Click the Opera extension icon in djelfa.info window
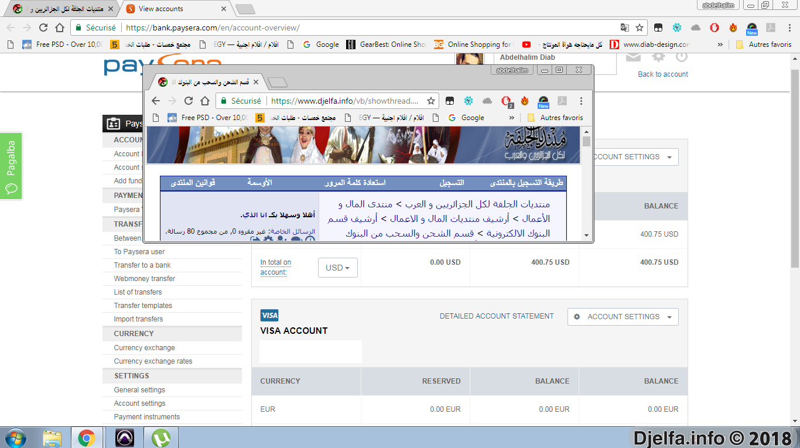Screen dimensions: 800x448 click(x=506, y=101)
